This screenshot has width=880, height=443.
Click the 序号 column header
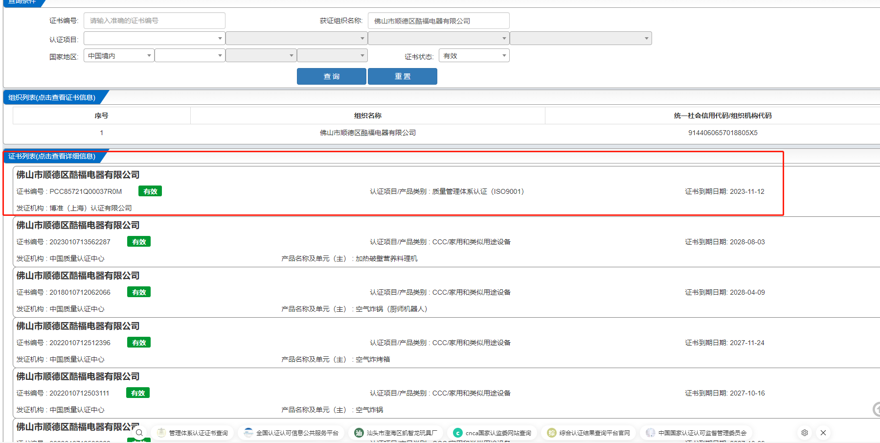[x=101, y=116]
